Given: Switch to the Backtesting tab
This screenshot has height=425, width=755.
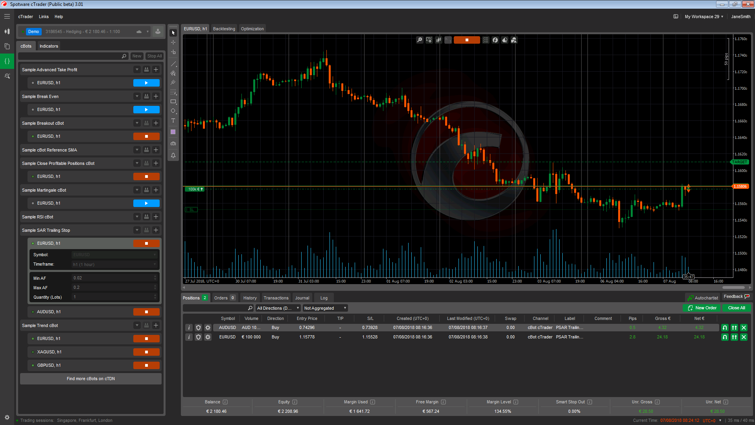Looking at the screenshot, I should tap(224, 29).
